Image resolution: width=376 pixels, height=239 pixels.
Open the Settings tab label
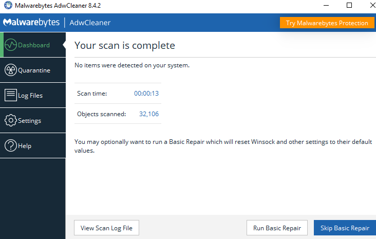tap(29, 121)
